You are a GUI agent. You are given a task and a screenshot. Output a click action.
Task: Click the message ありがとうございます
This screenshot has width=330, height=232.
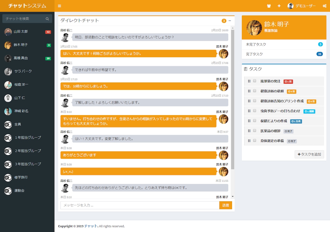[x=138, y=155]
